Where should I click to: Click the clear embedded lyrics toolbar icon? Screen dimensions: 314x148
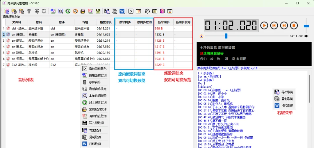point(90,11)
